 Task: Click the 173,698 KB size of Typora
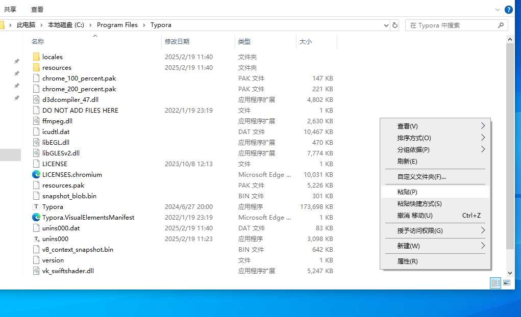pyautogui.click(x=316, y=207)
